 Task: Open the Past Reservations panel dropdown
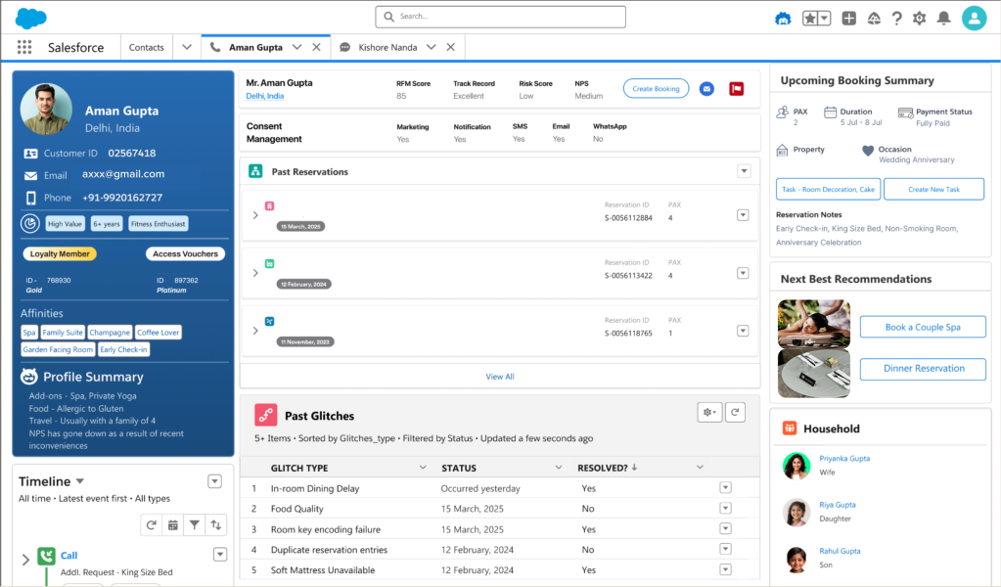coord(743,171)
